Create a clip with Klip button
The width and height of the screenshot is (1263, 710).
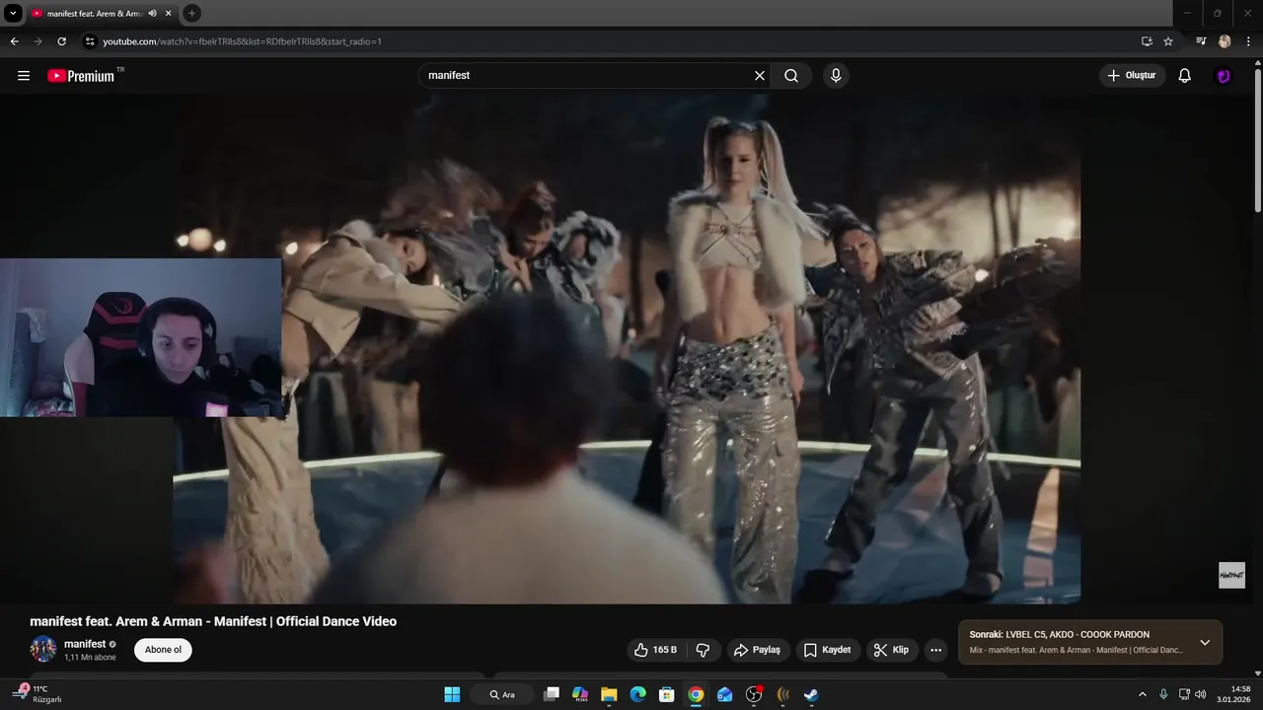coord(891,650)
